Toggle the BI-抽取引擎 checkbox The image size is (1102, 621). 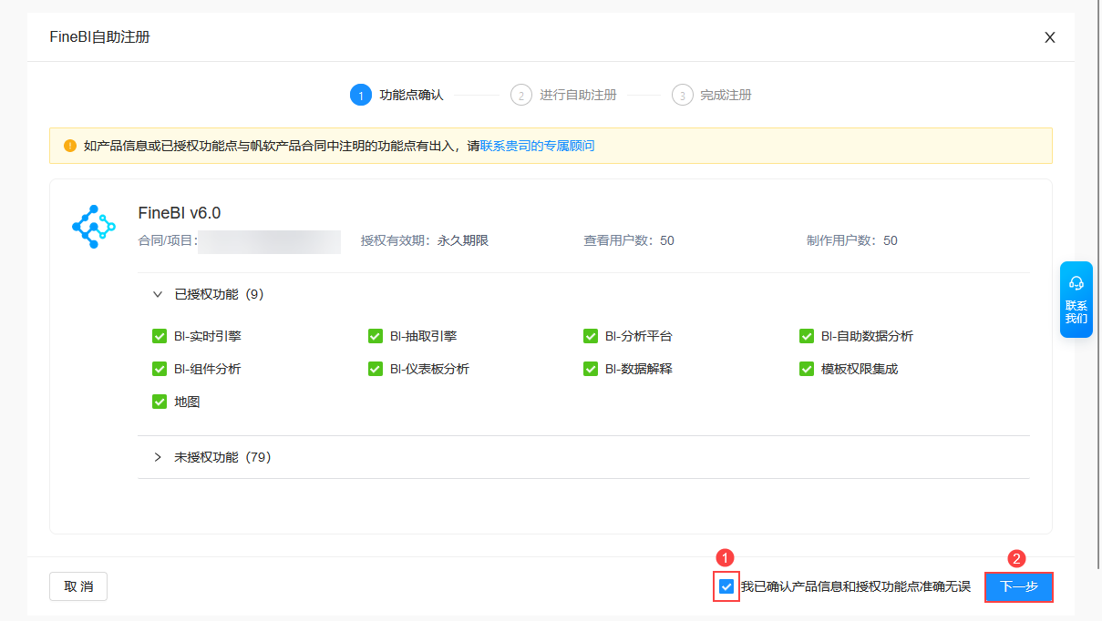(375, 336)
